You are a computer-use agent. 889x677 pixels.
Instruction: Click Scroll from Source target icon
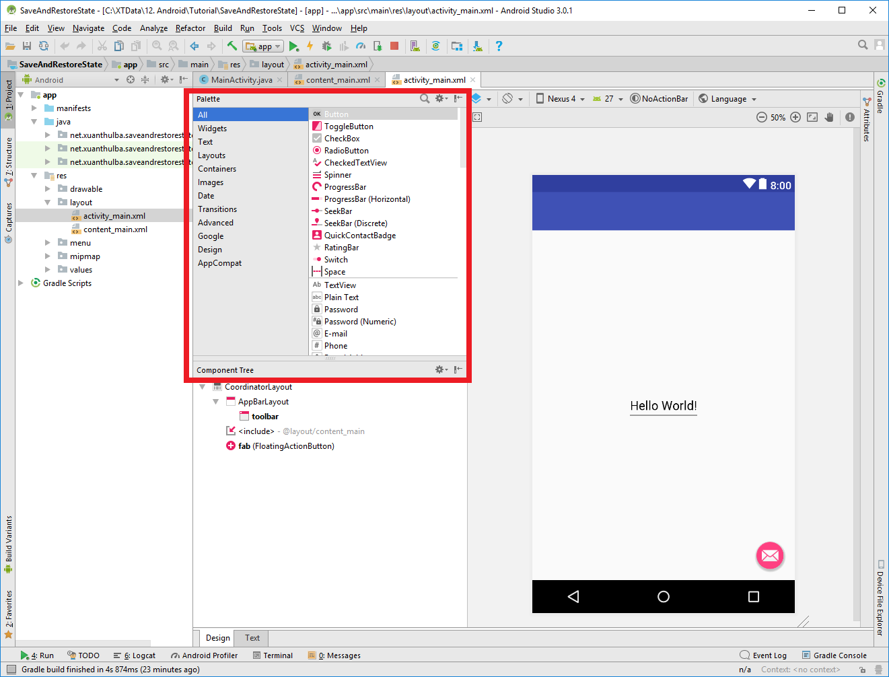click(131, 79)
